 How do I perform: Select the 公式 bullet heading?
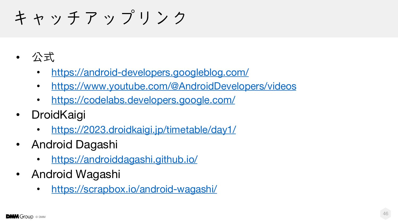[x=43, y=57]
